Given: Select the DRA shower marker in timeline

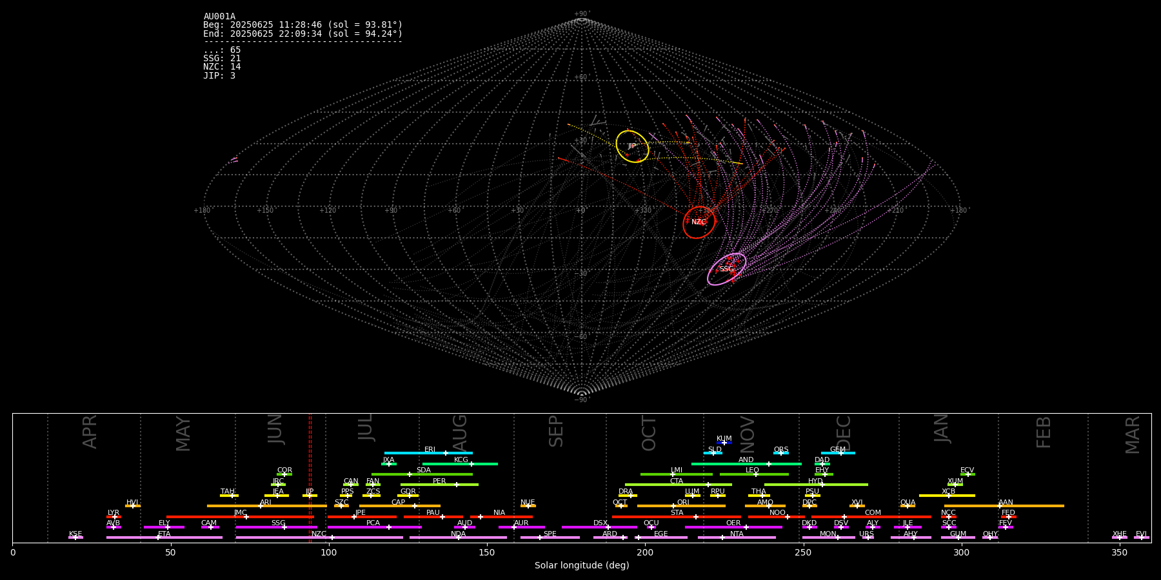Looking at the screenshot, I should (x=628, y=496).
